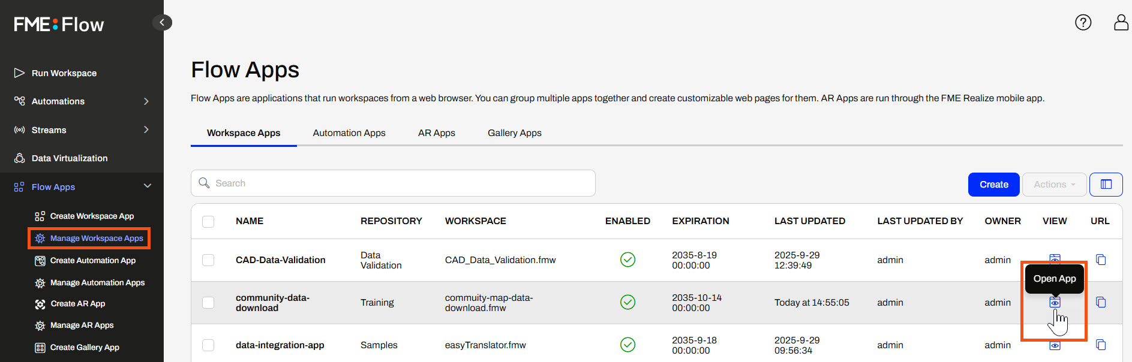Select all apps with the header checkbox
1132x362 pixels.
click(208, 222)
